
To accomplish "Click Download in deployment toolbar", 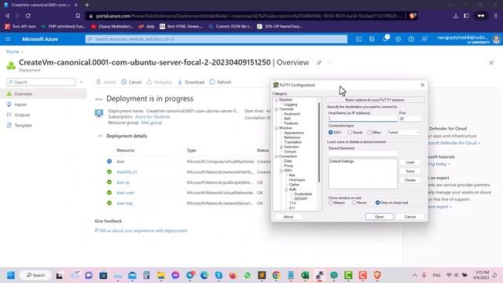I will [191, 82].
